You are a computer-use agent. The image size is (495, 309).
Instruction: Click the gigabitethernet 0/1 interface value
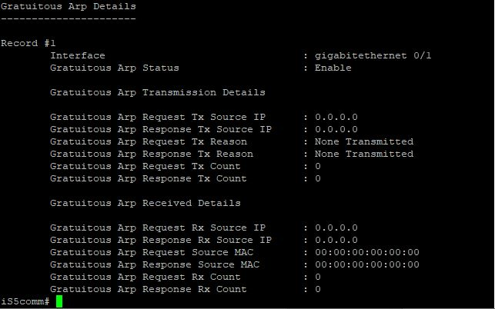tap(373, 56)
